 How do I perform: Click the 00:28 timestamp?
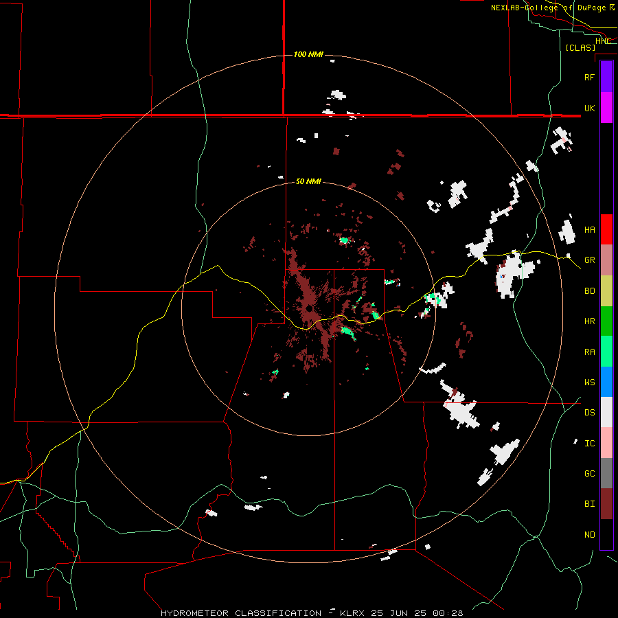448,613
